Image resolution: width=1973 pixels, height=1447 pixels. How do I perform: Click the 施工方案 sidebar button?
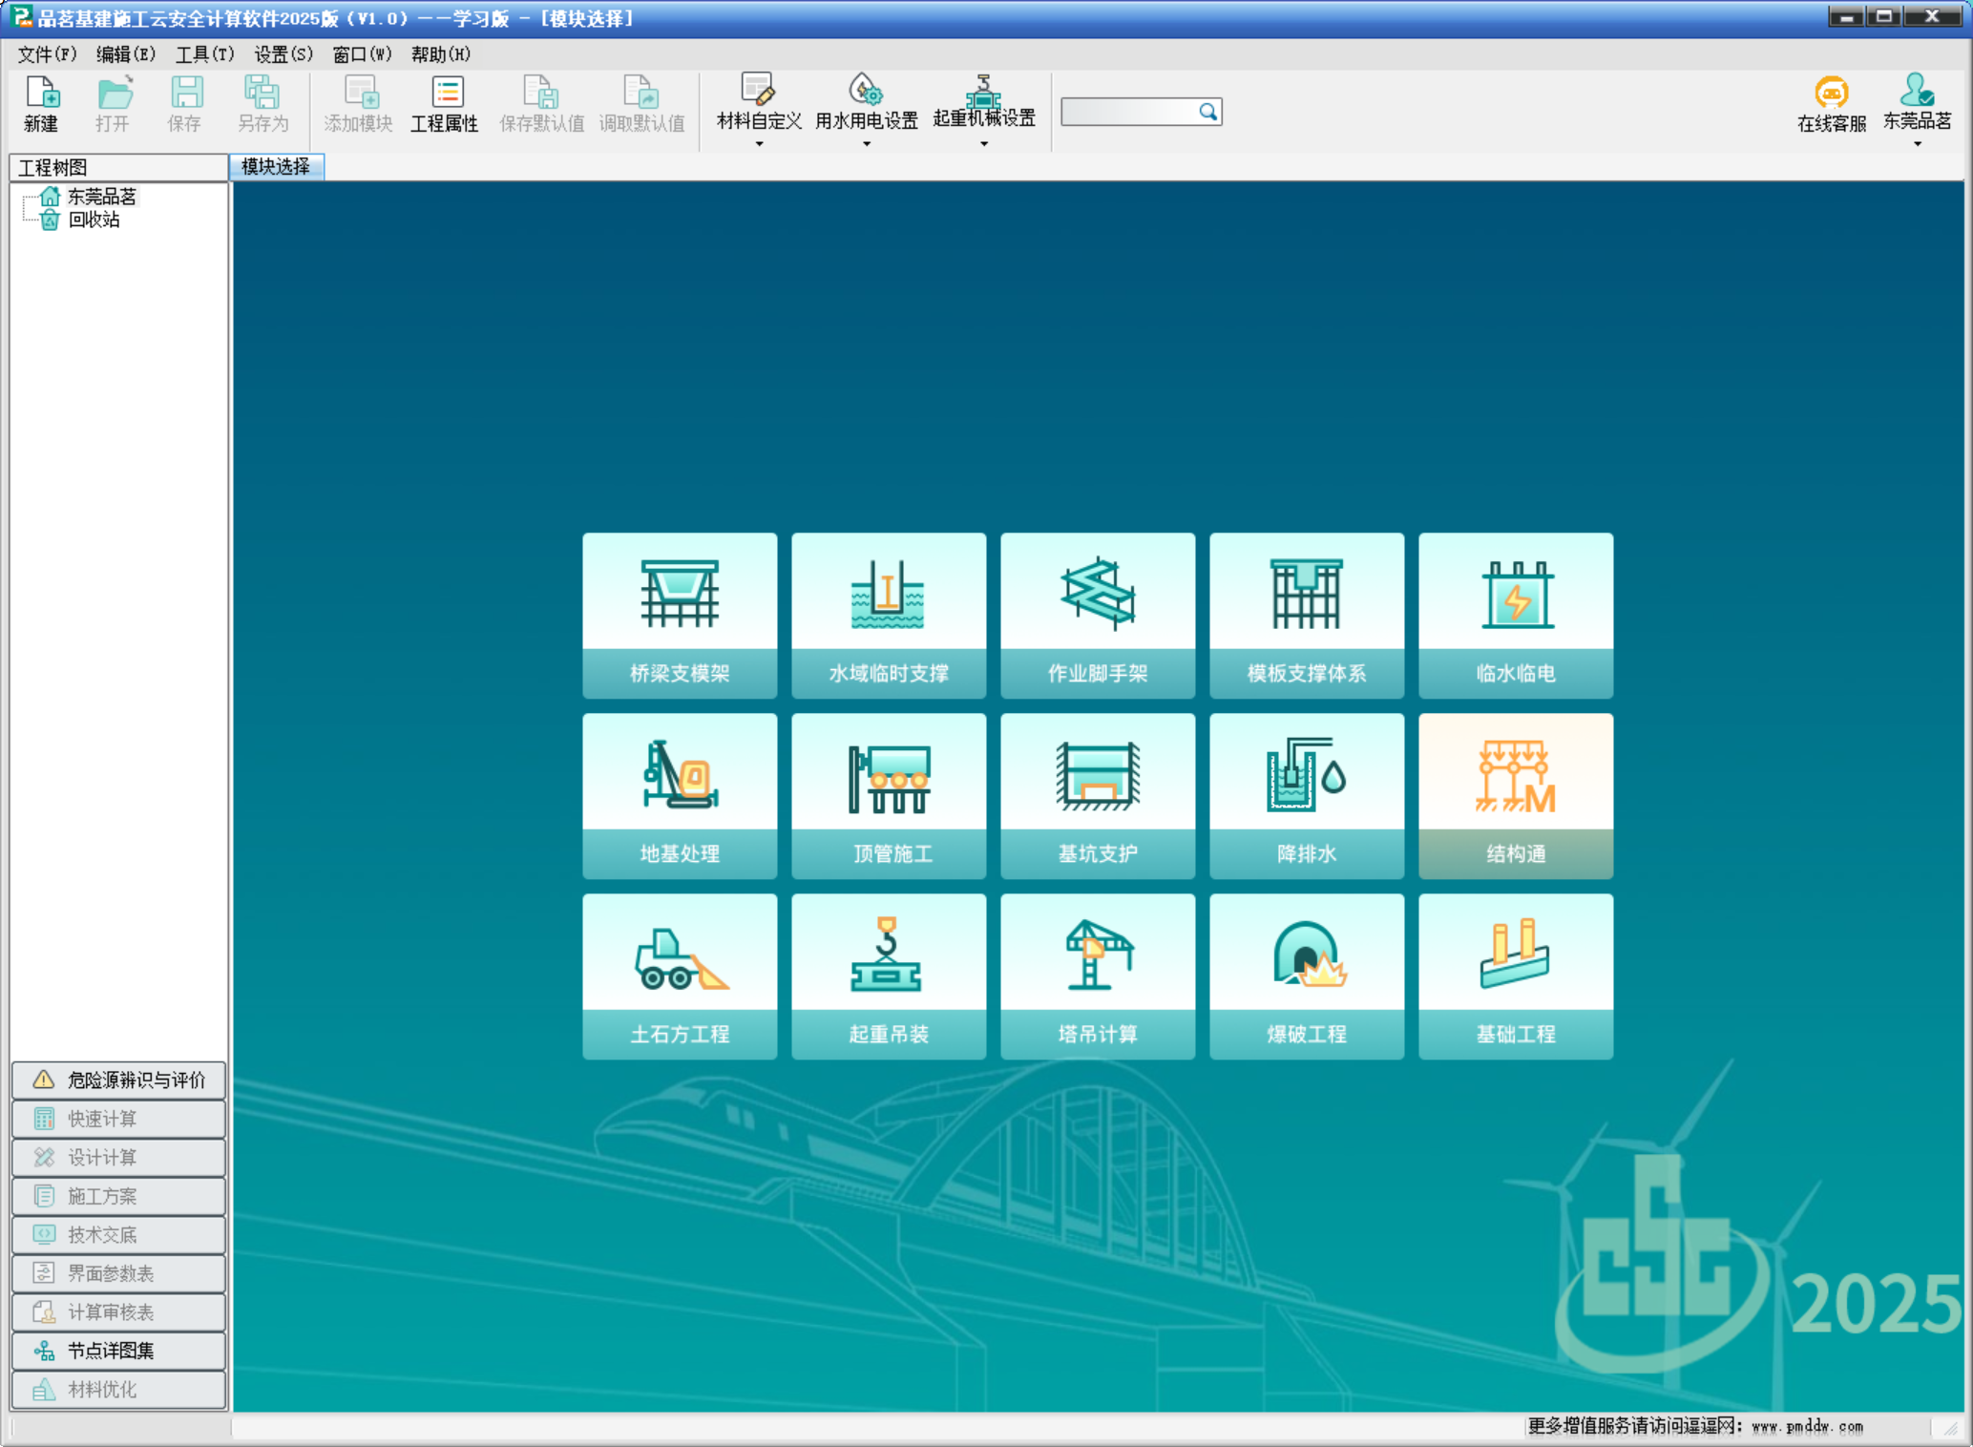pos(118,1196)
